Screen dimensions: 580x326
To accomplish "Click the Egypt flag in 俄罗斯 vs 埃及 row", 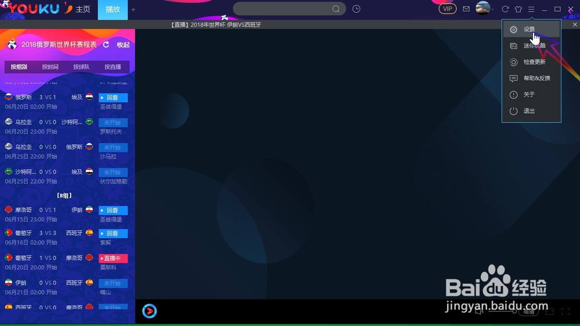I will [x=89, y=97].
